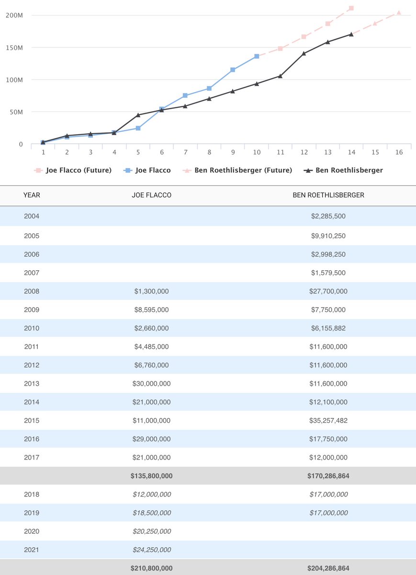Viewport: 416px width, 575px height.
Task: Toggle Joe Flacco (Future) legend series
Action: coord(72,170)
